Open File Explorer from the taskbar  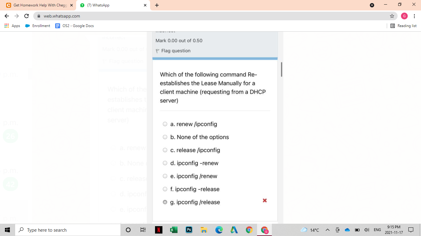pyautogui.click(x=204, y=230)
